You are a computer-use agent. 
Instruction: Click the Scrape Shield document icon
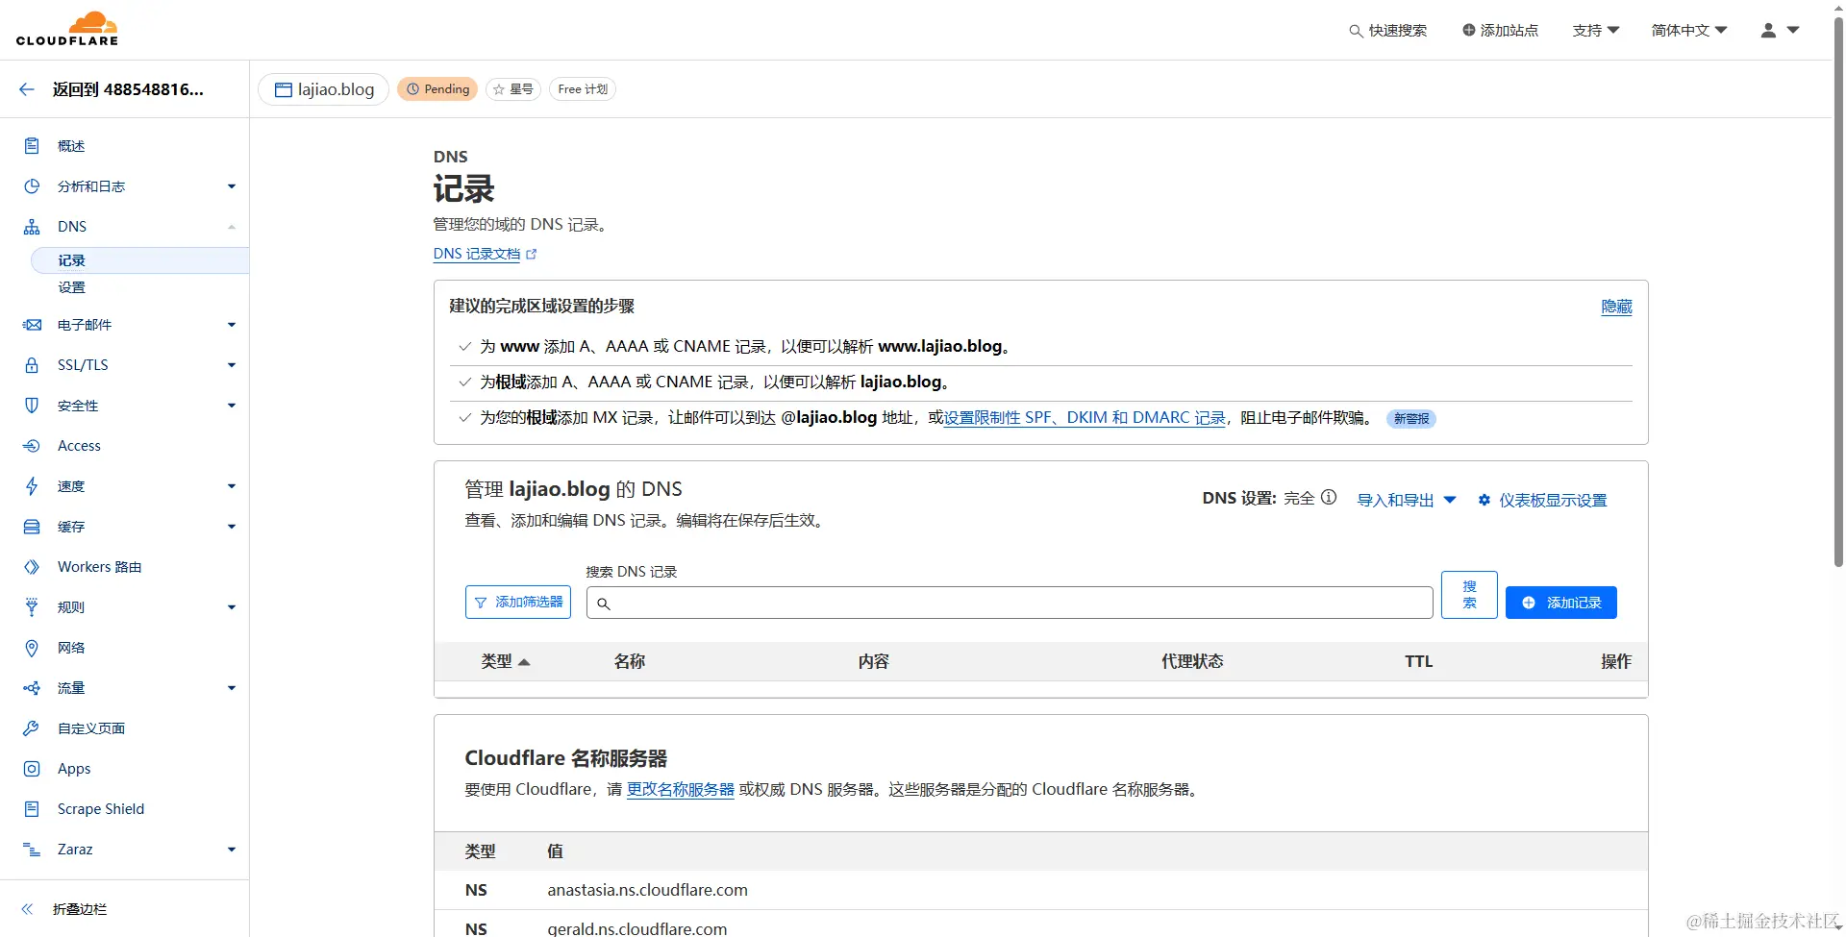point(32,809)
